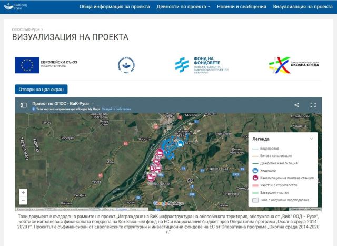The width and height of the screenshot is (337, 246).
Task: Click the European Union flag logo
Action: point(27,65)
